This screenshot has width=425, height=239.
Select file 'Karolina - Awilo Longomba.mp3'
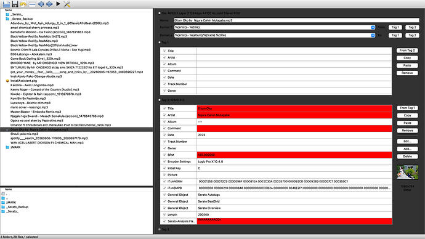(32, 85)
